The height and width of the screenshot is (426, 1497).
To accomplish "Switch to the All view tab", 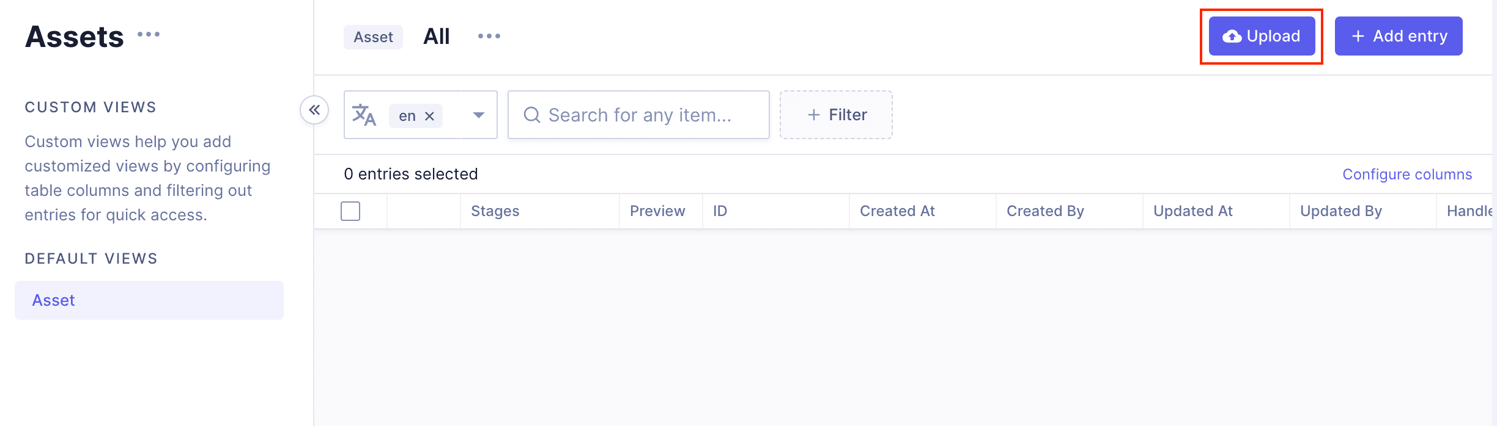I will [436, 36].
